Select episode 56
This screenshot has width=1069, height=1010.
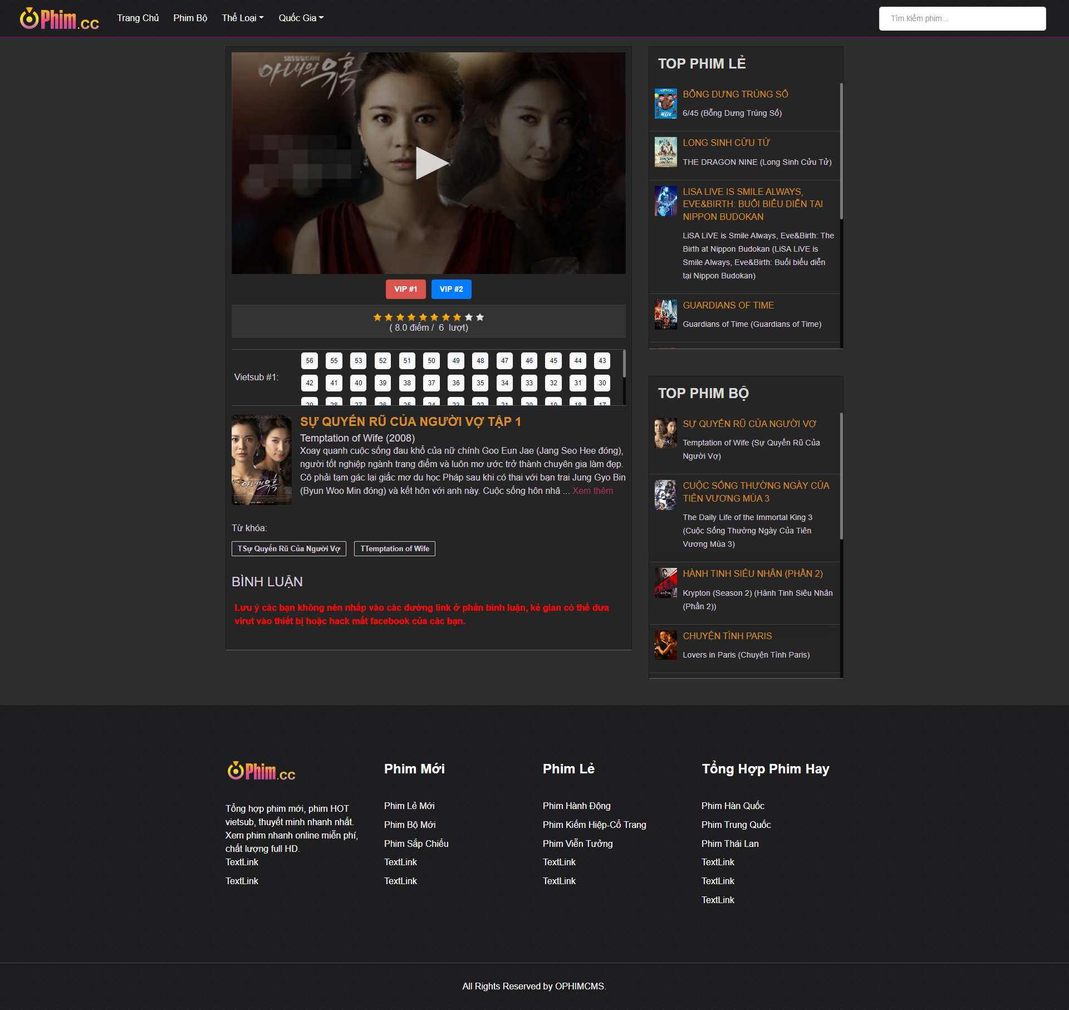pos(310,361)
